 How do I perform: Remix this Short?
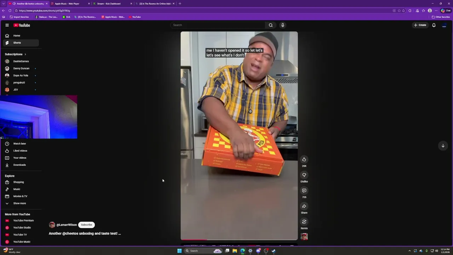(304, 222)
